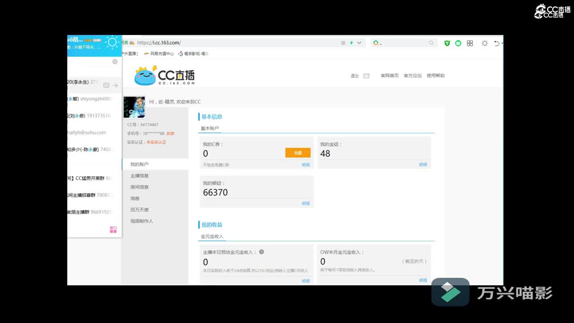The image size is (574, 323).
Task: Click the sun brightness icon in browser toolbar
Action: 485,43
